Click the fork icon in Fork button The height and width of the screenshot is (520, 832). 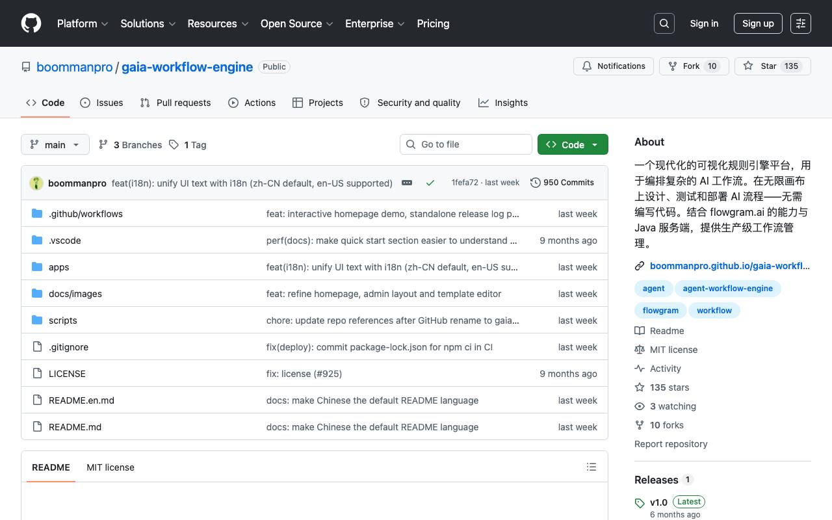click(673, 66)
